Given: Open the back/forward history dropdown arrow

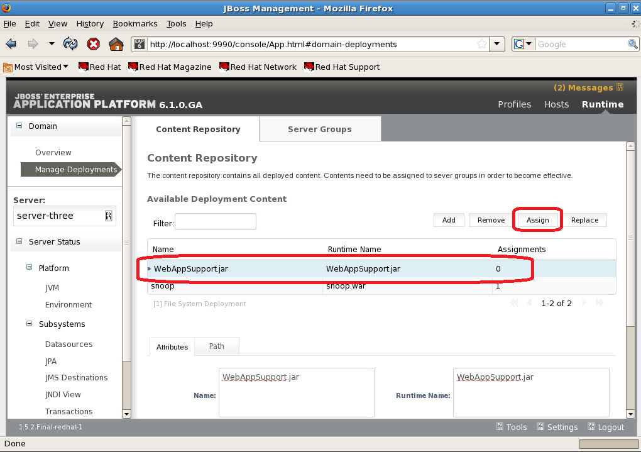Looking at the screenshot, I should pos(52,43).
